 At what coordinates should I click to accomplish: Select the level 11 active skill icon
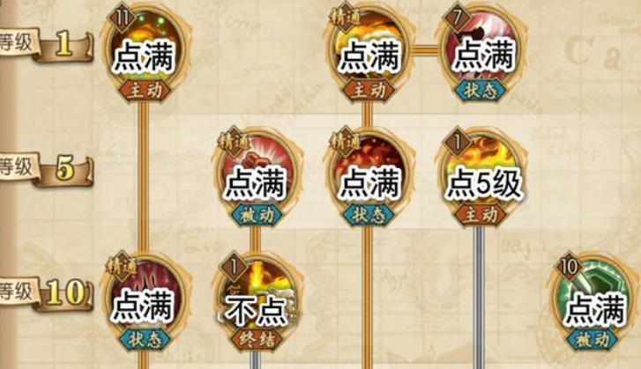point(144,52)
